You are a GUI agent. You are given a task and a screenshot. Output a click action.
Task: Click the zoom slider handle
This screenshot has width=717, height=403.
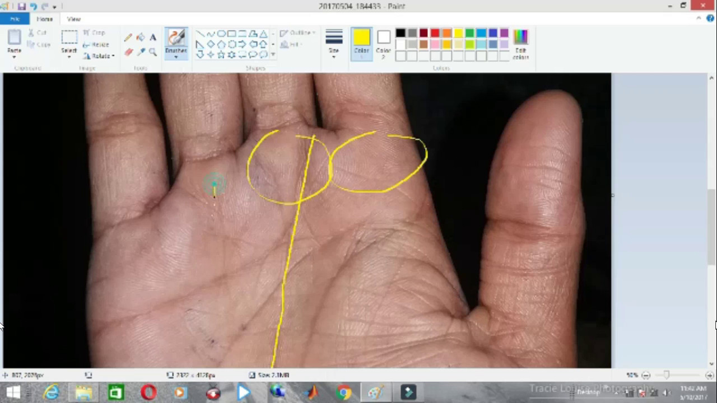tap(666, 375)
